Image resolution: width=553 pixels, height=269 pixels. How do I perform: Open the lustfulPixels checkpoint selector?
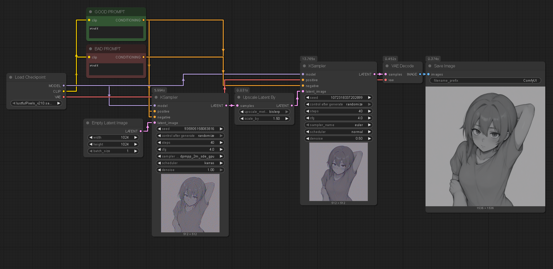pyautogui.click(x=37, y=103)
